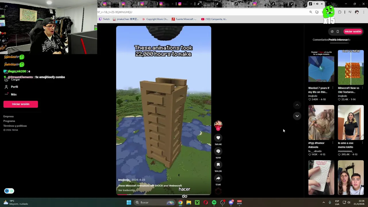Open the imqlode username on the video caption
Screen dimensions: 368x207
pos(124,180)
